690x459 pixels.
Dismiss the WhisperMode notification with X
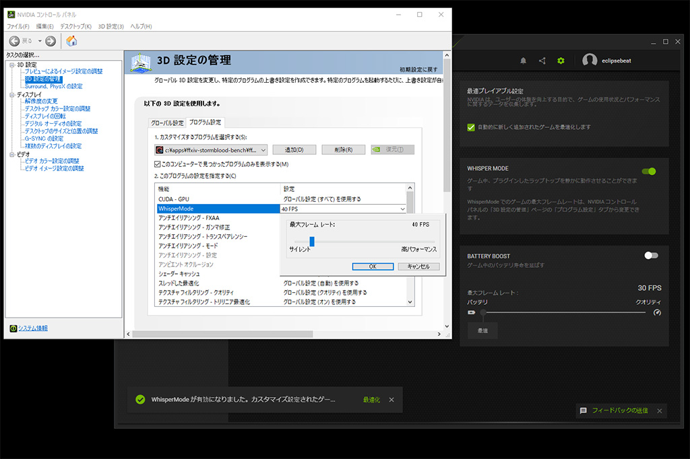(391, 400)
